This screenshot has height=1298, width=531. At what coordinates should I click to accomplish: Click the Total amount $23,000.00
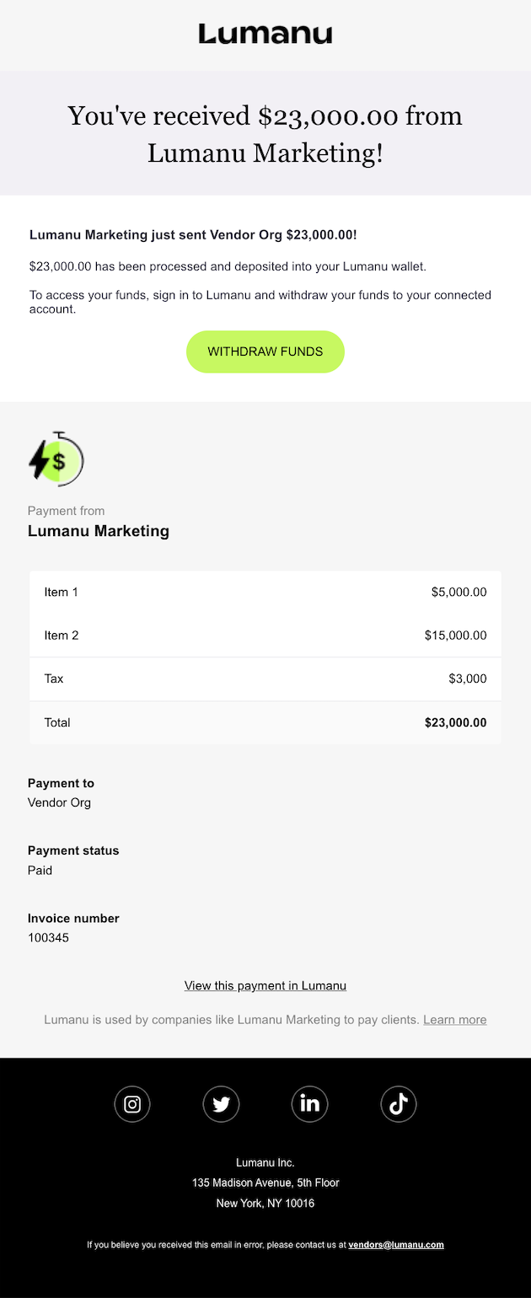click(x=455, y=722)
